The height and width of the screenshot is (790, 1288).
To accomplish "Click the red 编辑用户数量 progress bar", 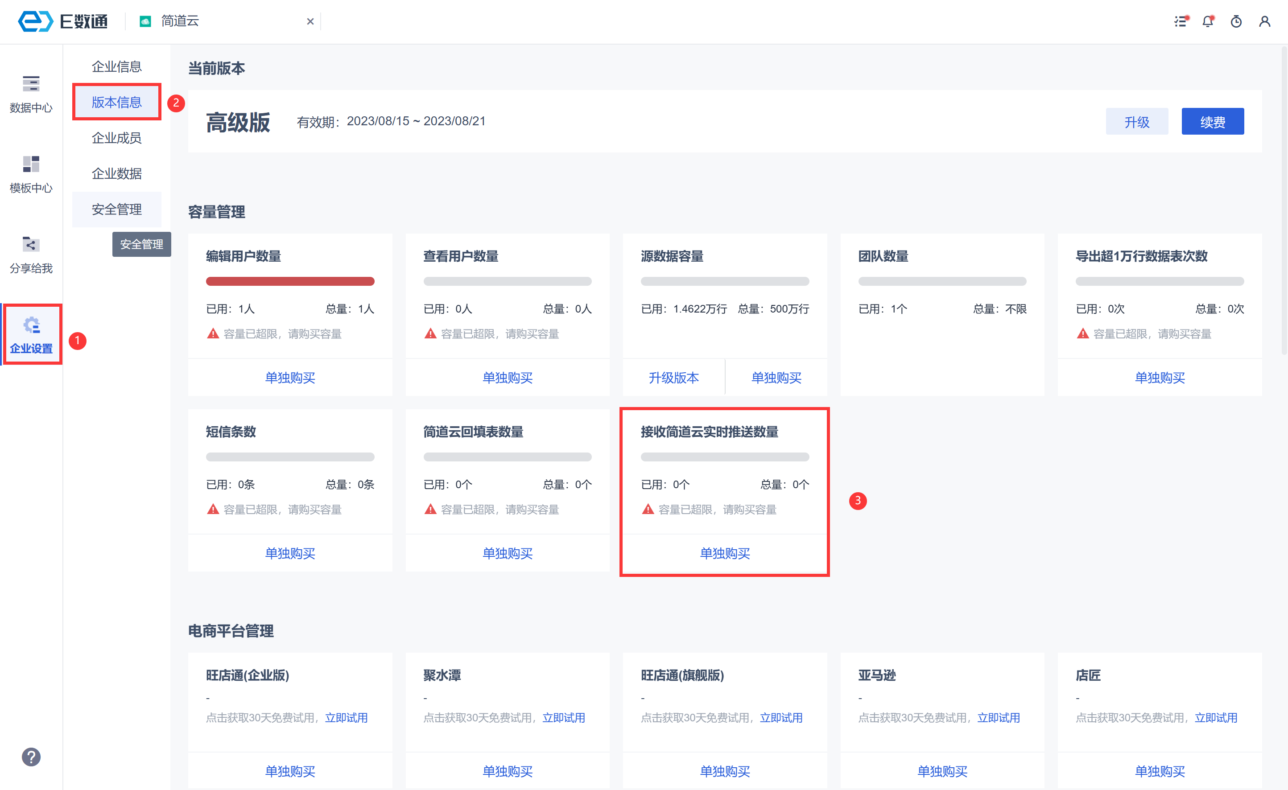I will 290,281.
